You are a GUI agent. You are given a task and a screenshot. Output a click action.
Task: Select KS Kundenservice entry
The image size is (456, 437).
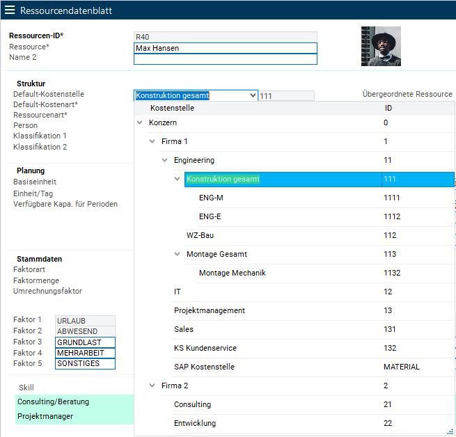(x=205, y=348)
